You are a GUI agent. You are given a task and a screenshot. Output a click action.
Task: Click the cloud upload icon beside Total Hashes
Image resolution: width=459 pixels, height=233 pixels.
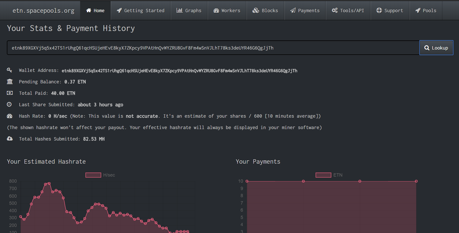coord(10,138)
